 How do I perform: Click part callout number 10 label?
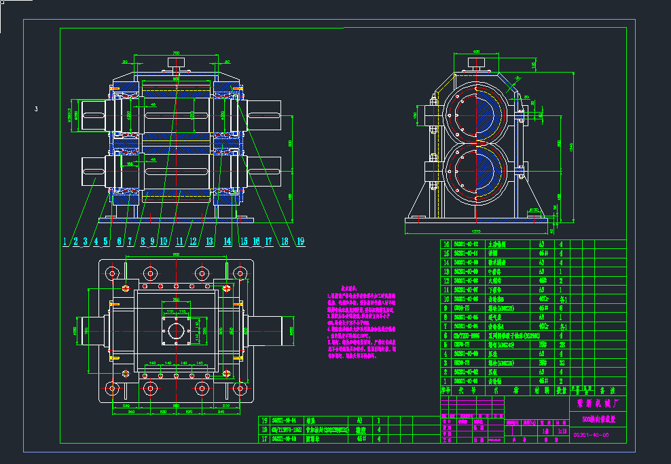click(x=164, y=241)
